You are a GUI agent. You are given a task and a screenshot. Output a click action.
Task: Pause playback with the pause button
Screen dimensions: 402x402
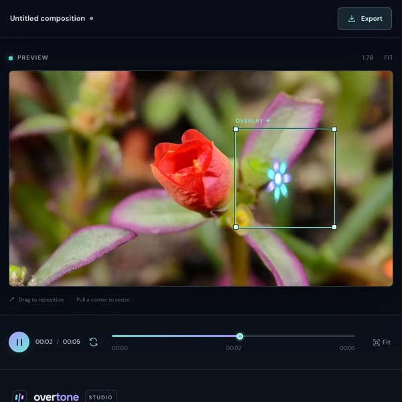pyautogui.click(x=19, y=342)
